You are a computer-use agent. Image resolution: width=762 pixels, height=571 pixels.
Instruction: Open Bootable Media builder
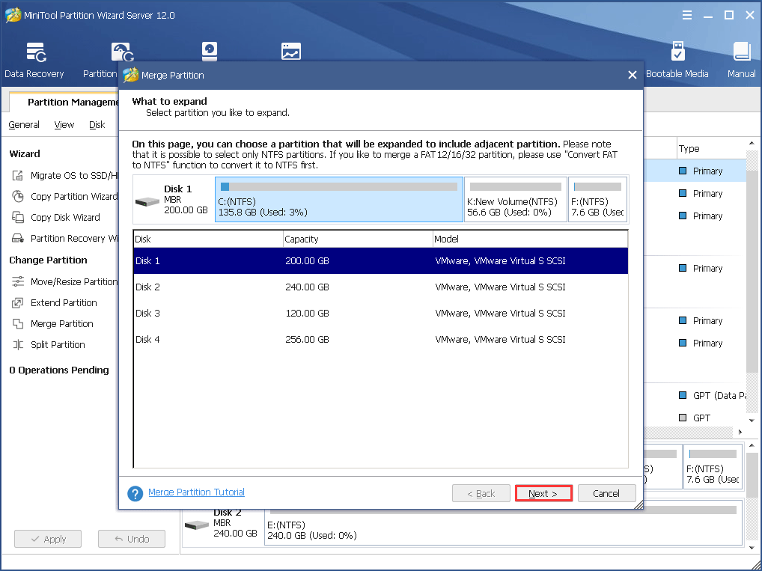click(677, 61)
